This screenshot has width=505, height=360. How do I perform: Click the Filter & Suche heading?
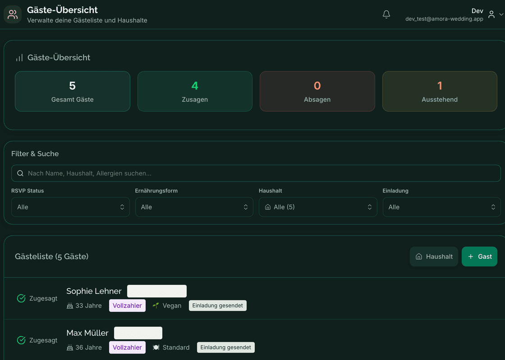pos(35,153)
